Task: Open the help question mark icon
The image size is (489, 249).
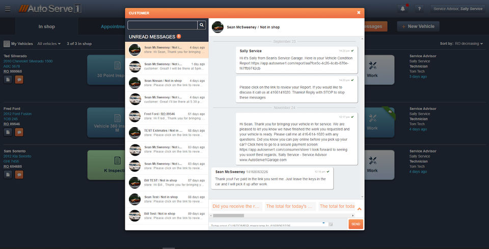Action: point(419,9)
